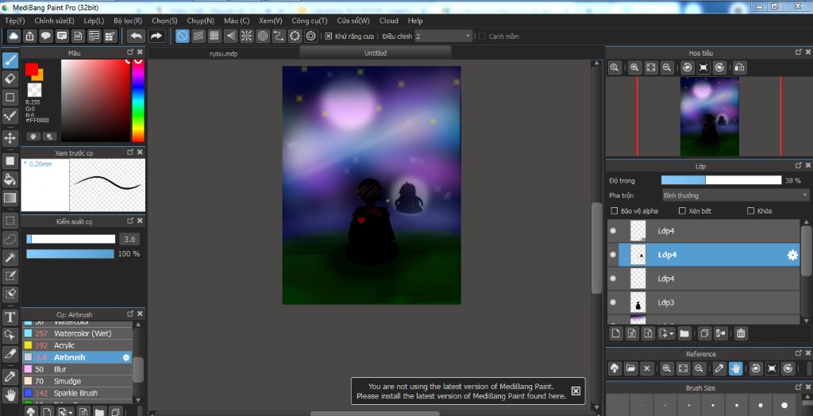This screenshot has width=813, height=416.
Task: Select the Move tool
Action: coord(10,138)
